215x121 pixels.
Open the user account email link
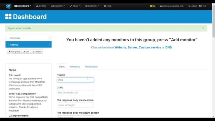coord(172,6)
